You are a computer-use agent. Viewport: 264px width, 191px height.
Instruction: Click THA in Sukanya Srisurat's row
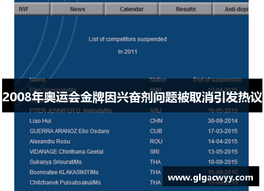tap(155, 162)
